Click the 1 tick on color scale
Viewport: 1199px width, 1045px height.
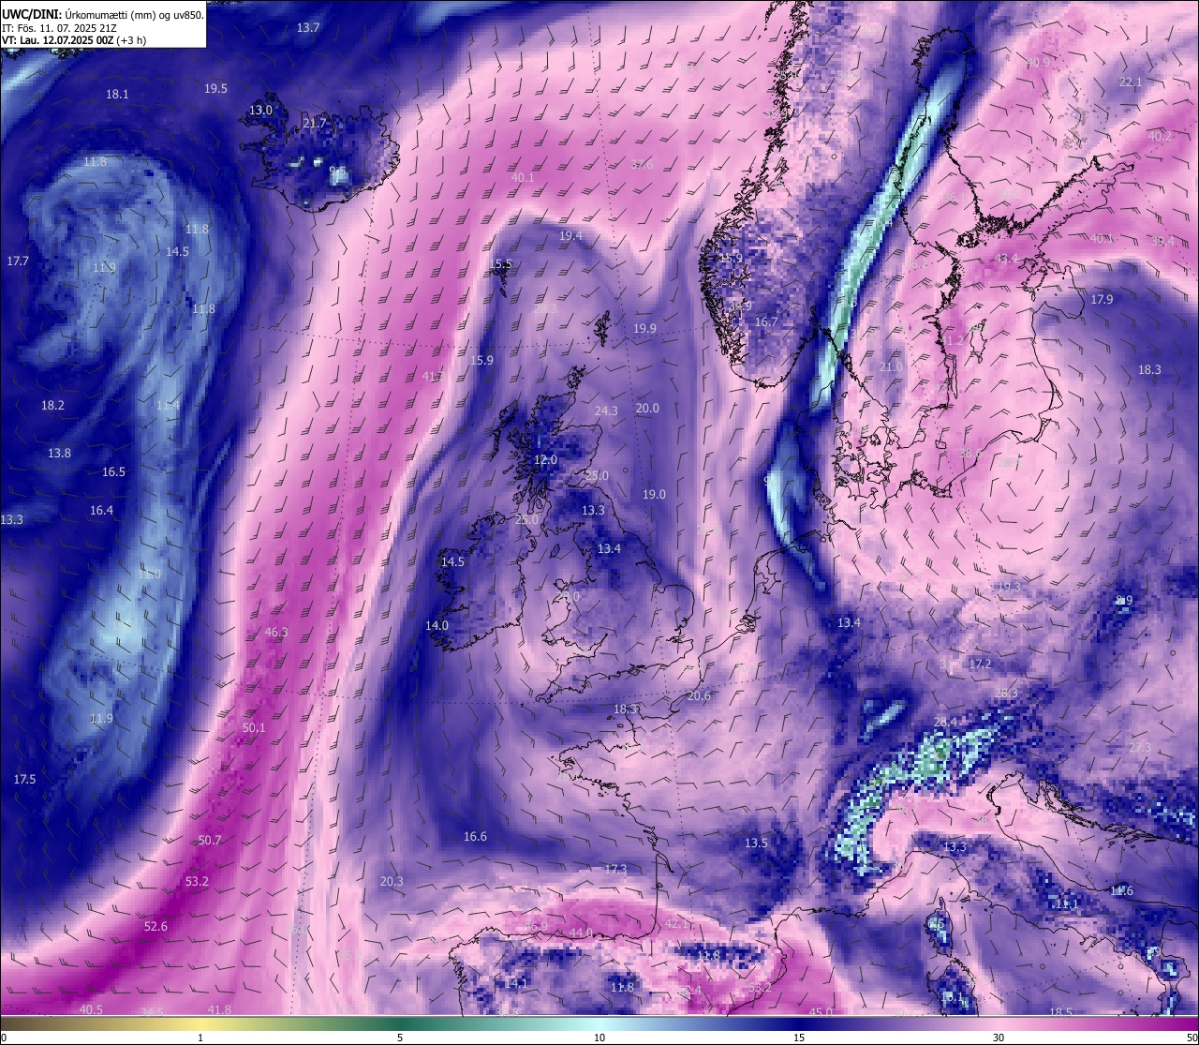pos(200,1038)
